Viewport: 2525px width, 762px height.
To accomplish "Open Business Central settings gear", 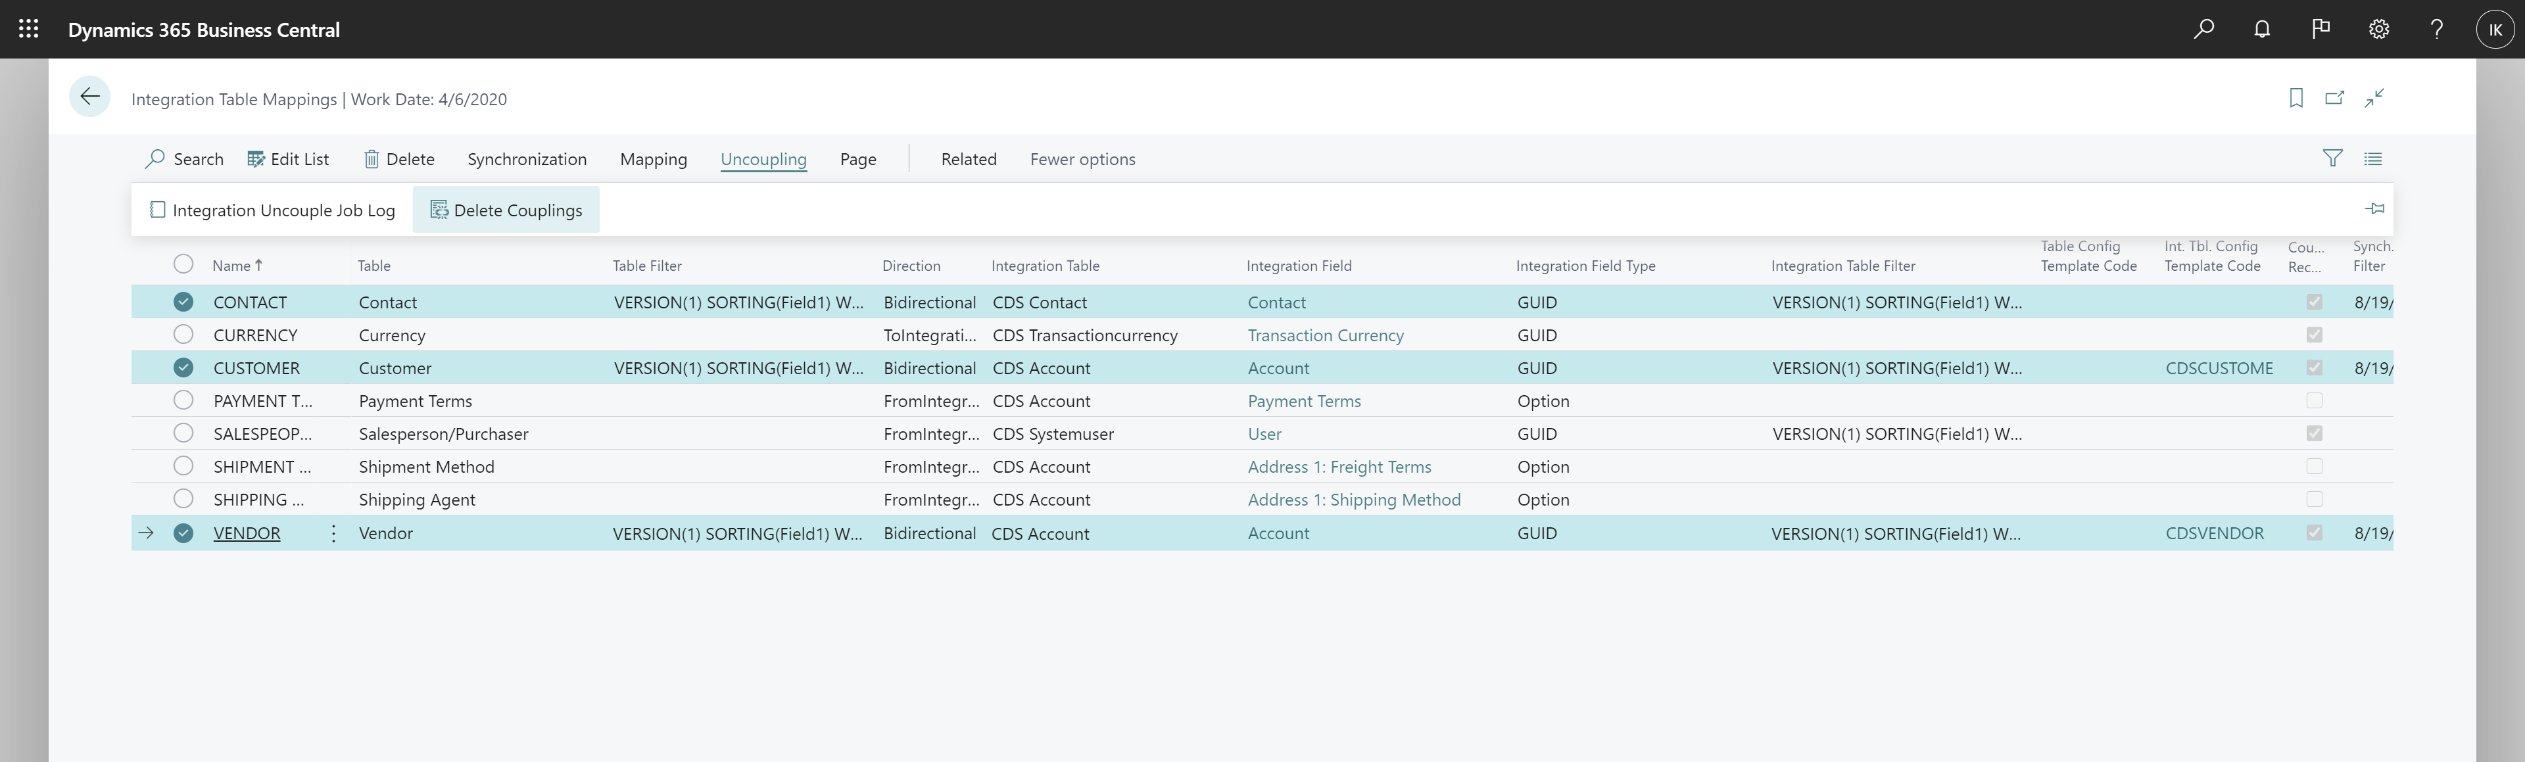I will coord(2378,28).
